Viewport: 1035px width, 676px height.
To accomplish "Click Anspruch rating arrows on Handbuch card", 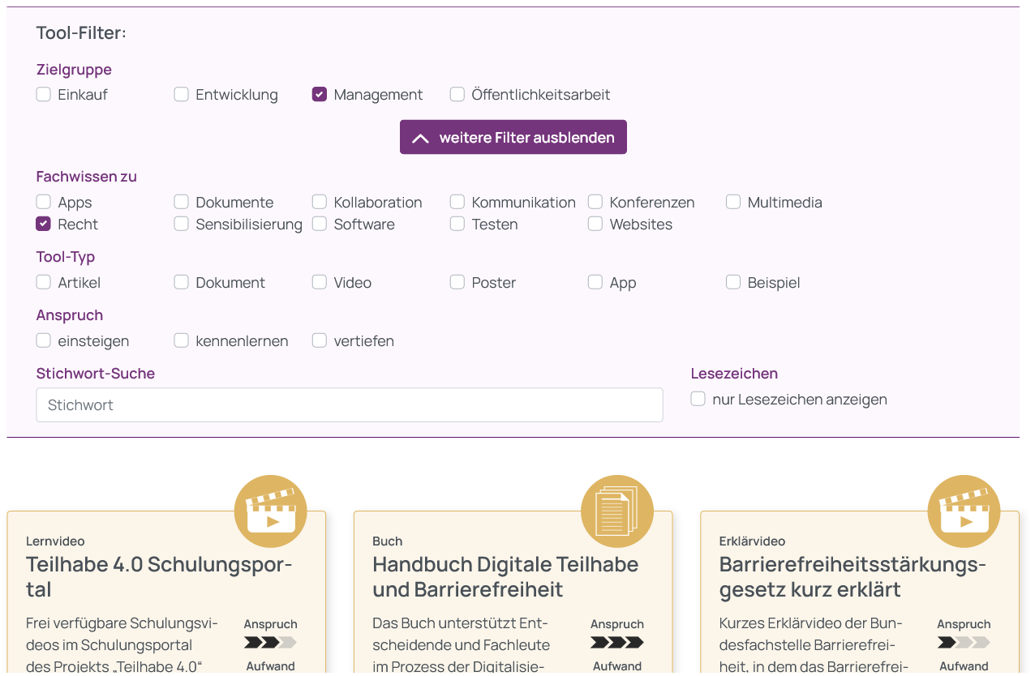I will pyautogui.click(x=617, y=643).
